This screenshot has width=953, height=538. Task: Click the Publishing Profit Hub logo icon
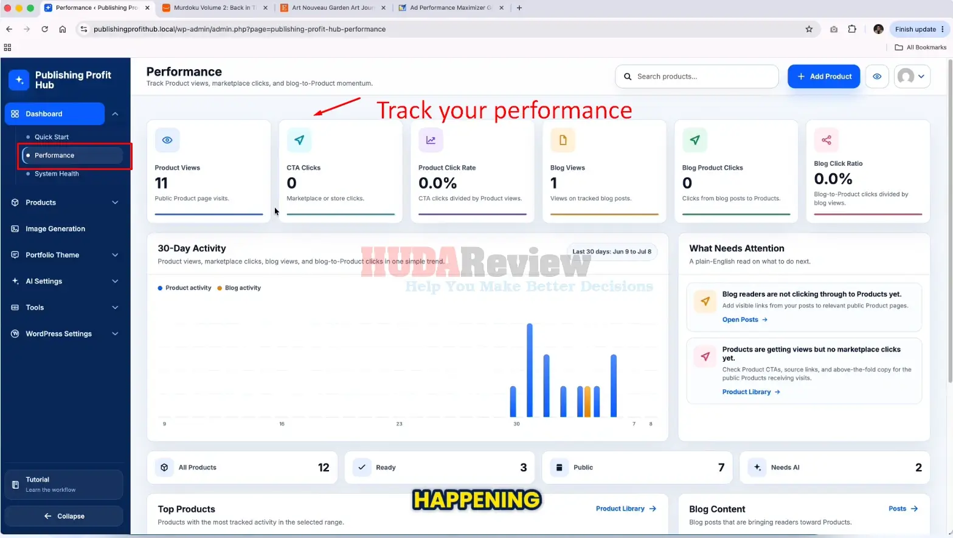[19, 80]
